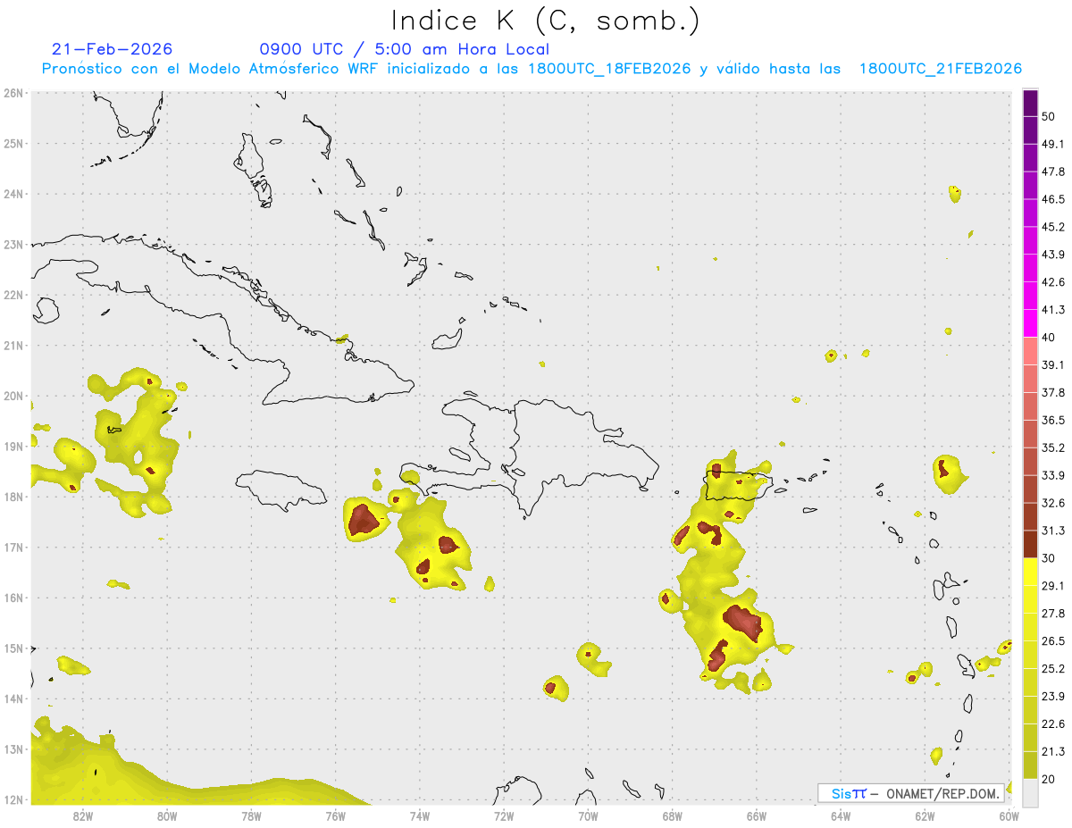
Task: Click the colorbar value "47.8"
Action: click(1053, 171)
